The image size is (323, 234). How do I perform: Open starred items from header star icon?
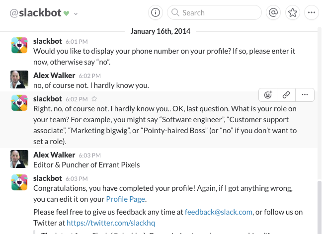pos(292,12)
